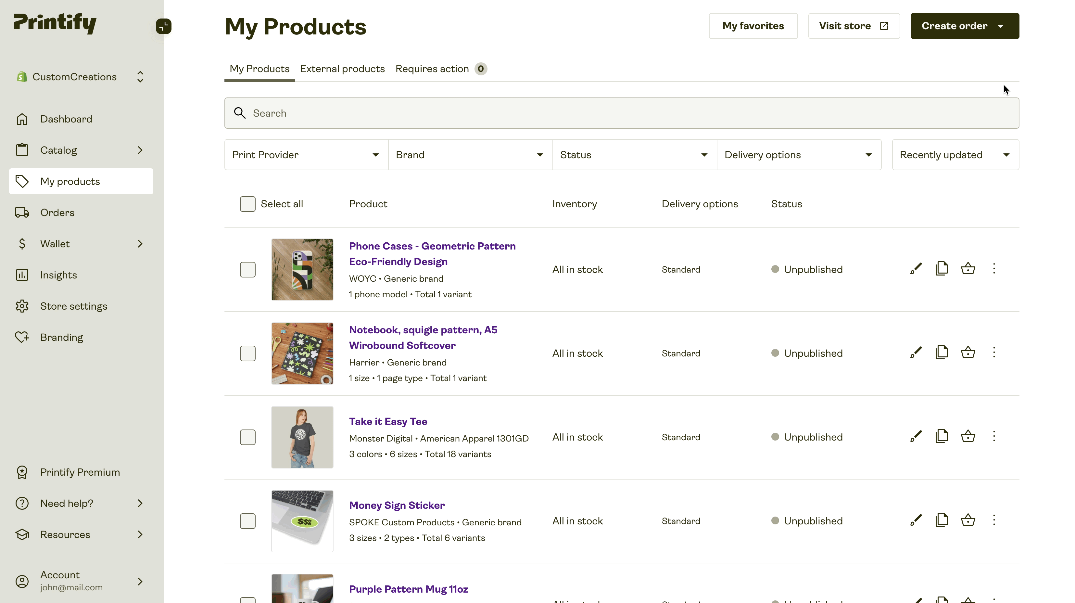The image size is (1075, 603).
Task: Switch to External products tab
Action: coord(342,69)
